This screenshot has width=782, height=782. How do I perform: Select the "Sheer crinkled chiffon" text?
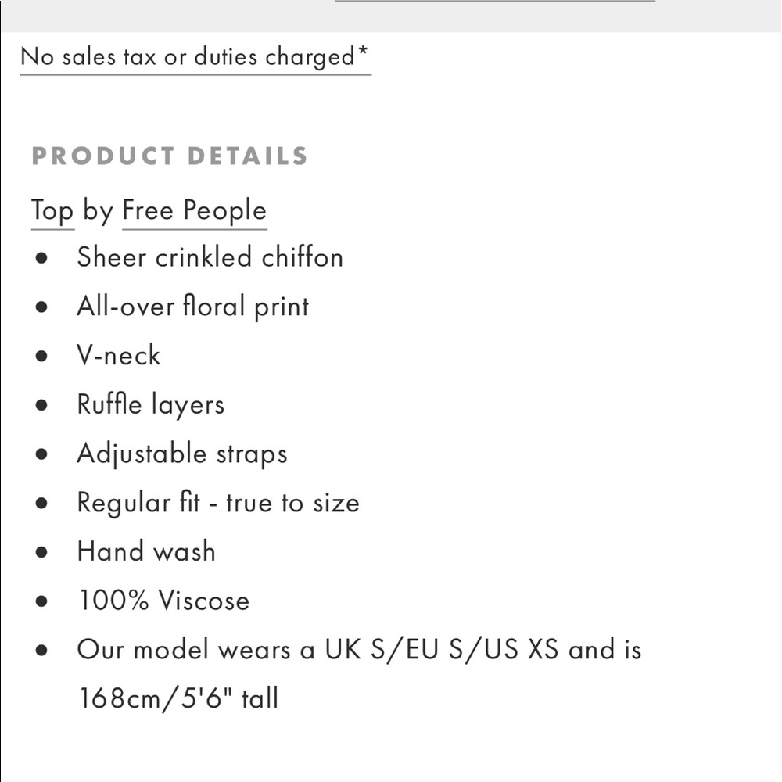click(210, 257)
